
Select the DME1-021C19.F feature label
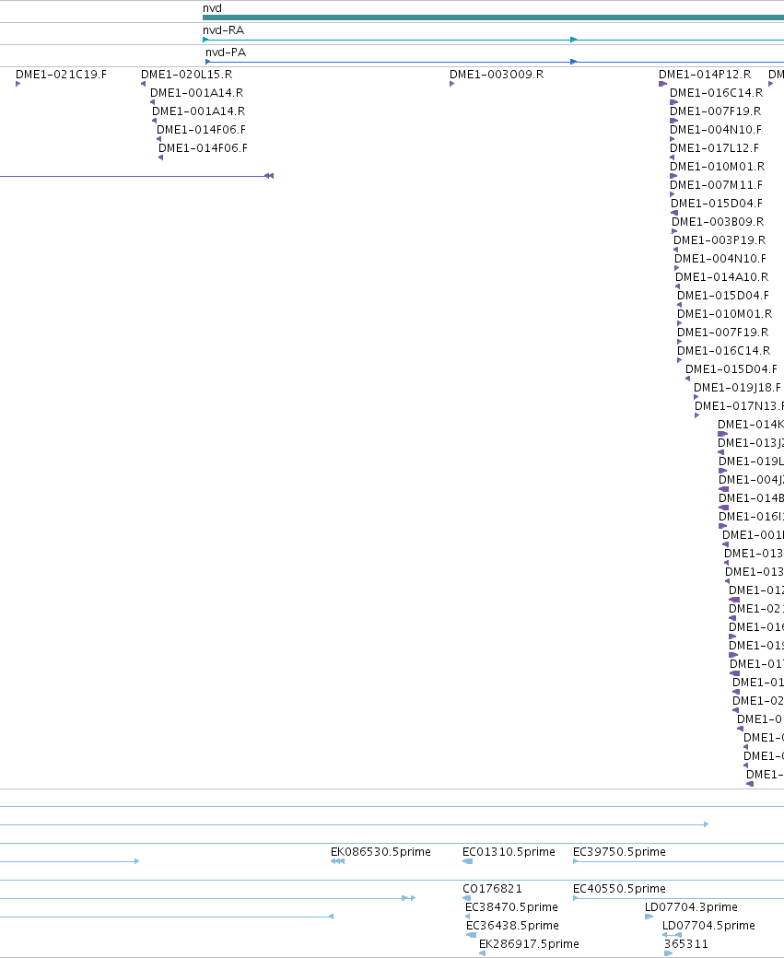point(61,74)
